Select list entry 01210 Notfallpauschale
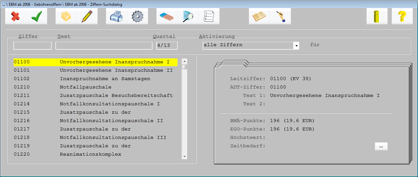 tap(95, 87)
